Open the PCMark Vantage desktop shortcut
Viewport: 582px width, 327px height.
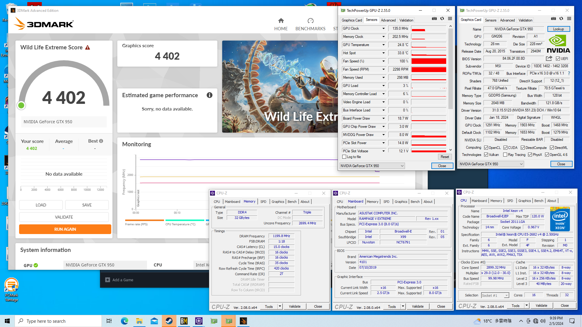click(x=12, y=290)
